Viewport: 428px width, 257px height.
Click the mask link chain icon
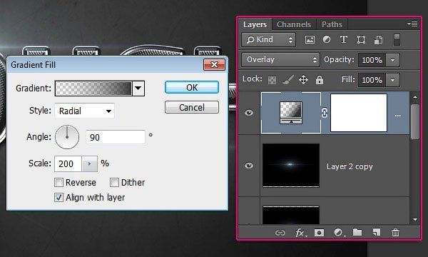pos(325,113)
